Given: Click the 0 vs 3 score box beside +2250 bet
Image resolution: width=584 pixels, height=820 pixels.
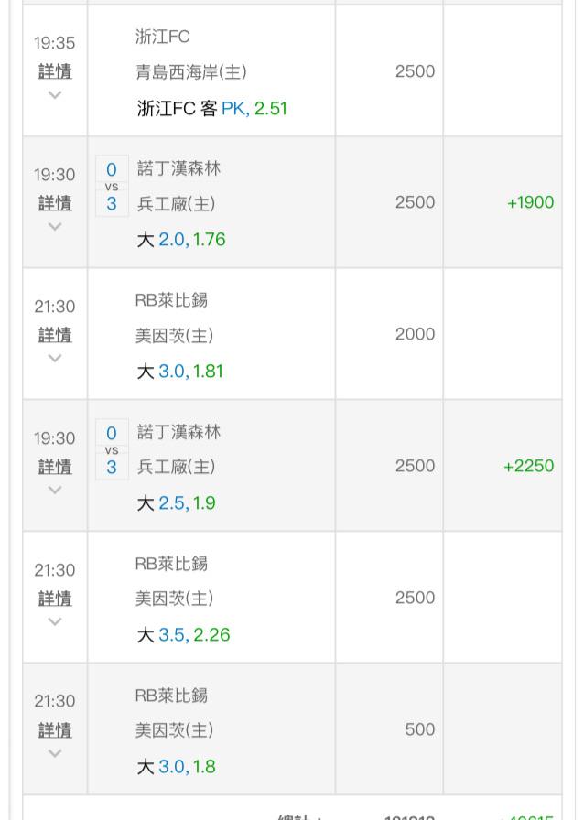Looking at the screenshot, I should (112, 449).
